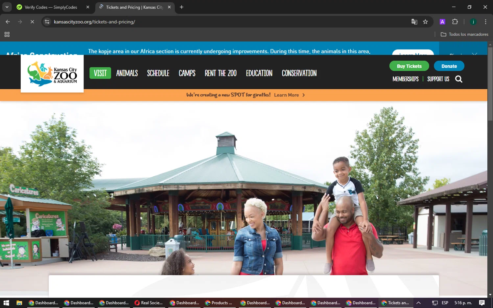Open the Chrome profile avatar

(x=473, y=22)
